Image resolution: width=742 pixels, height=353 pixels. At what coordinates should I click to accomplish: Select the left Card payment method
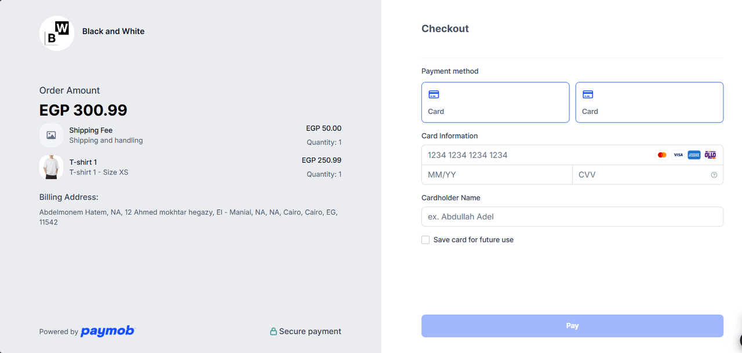coord(495,102)
